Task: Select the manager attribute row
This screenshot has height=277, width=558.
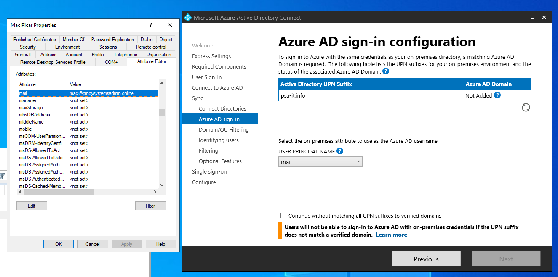Action: pos(88,100)
